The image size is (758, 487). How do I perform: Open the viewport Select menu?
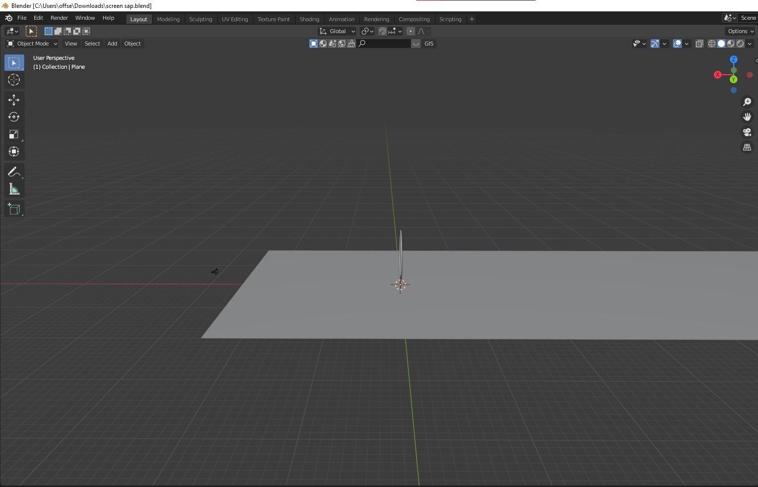92,44
